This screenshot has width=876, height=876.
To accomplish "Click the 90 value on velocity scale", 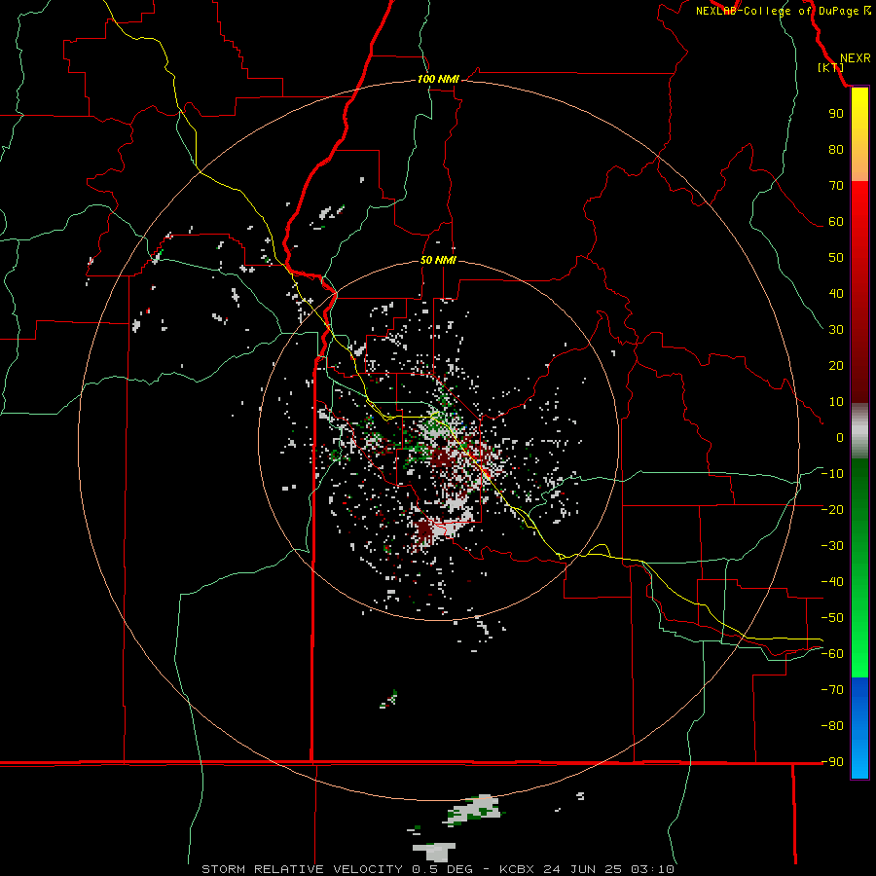I will (x=836, y=114).
